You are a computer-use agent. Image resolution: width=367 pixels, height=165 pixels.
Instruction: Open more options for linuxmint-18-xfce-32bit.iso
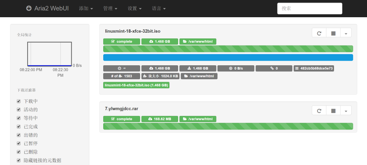[346, 33]
